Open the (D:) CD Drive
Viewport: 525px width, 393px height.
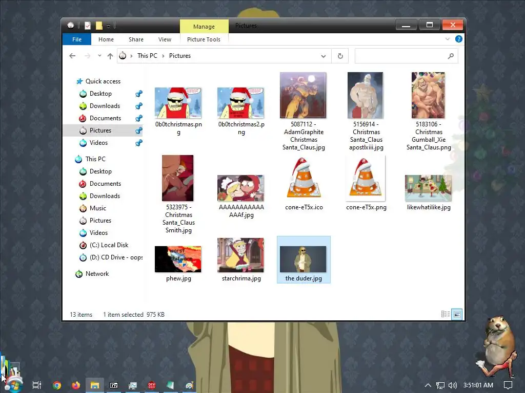[x=116, y=257]
